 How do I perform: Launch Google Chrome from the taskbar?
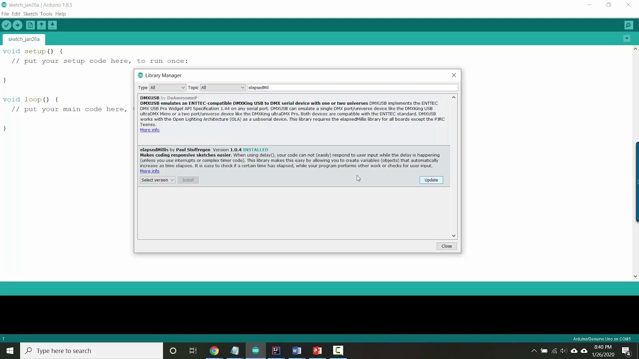point(214,351)
